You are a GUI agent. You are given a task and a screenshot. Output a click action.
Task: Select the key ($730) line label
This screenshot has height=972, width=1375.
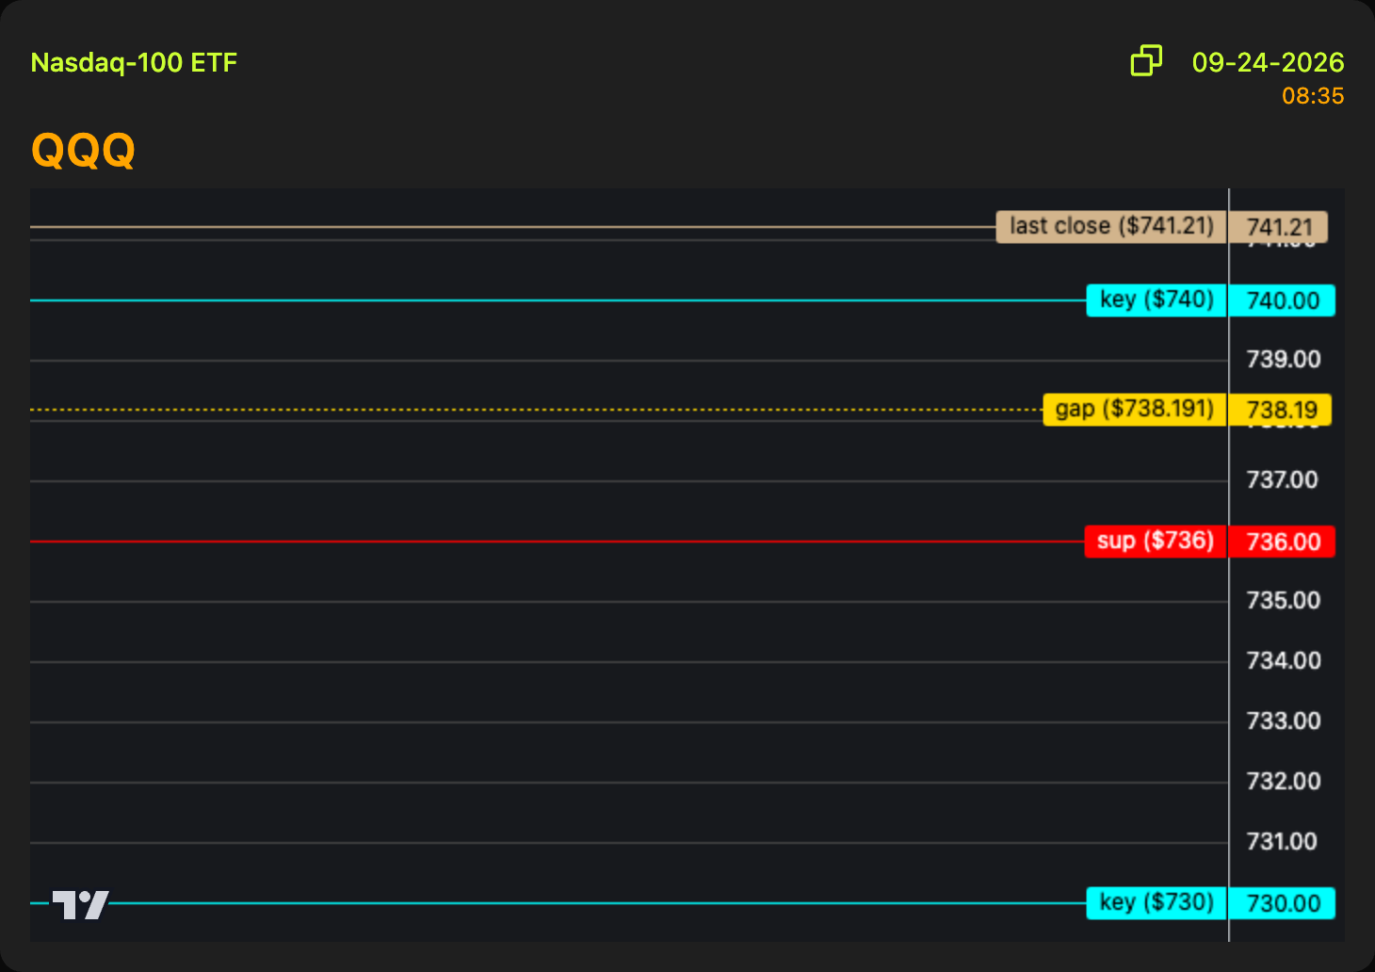(1157, 903)
